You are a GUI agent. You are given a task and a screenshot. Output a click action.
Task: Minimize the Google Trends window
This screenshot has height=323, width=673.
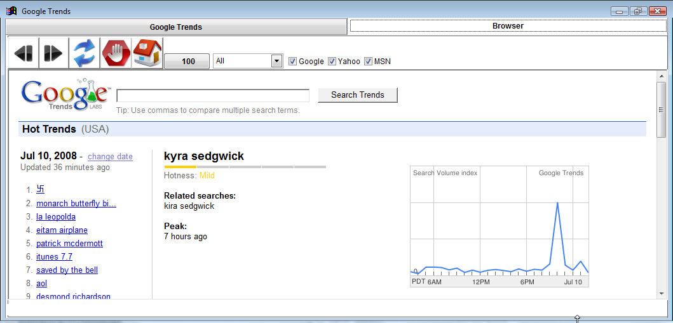point(619,11)
